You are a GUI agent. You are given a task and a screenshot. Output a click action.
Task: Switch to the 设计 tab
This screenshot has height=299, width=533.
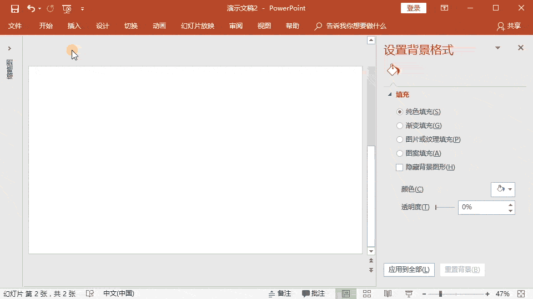[x=102, y=26]
